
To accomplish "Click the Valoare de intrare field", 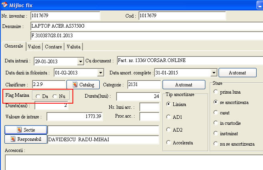I will click(75, 116).
